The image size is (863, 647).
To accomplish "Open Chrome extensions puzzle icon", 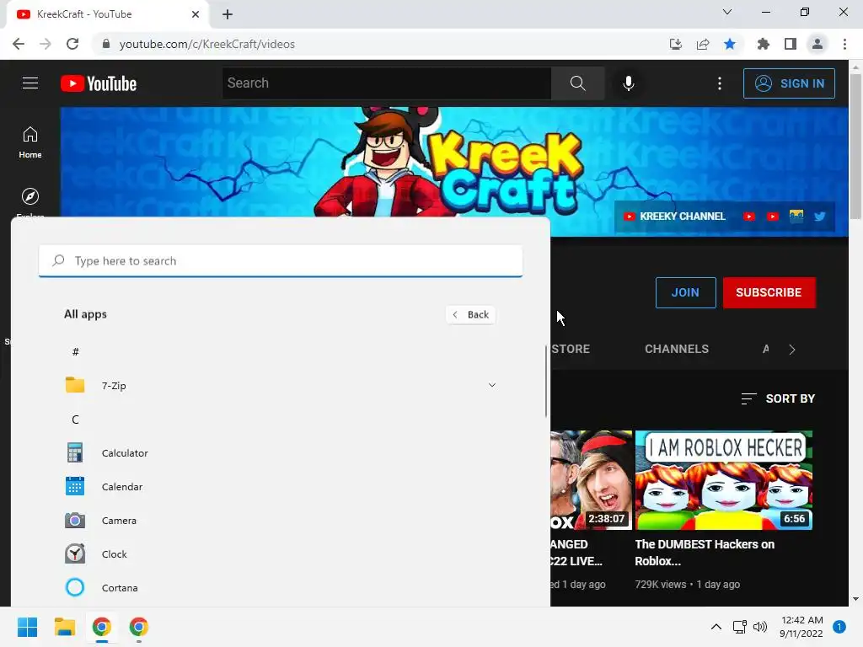I will coord(763,44).
